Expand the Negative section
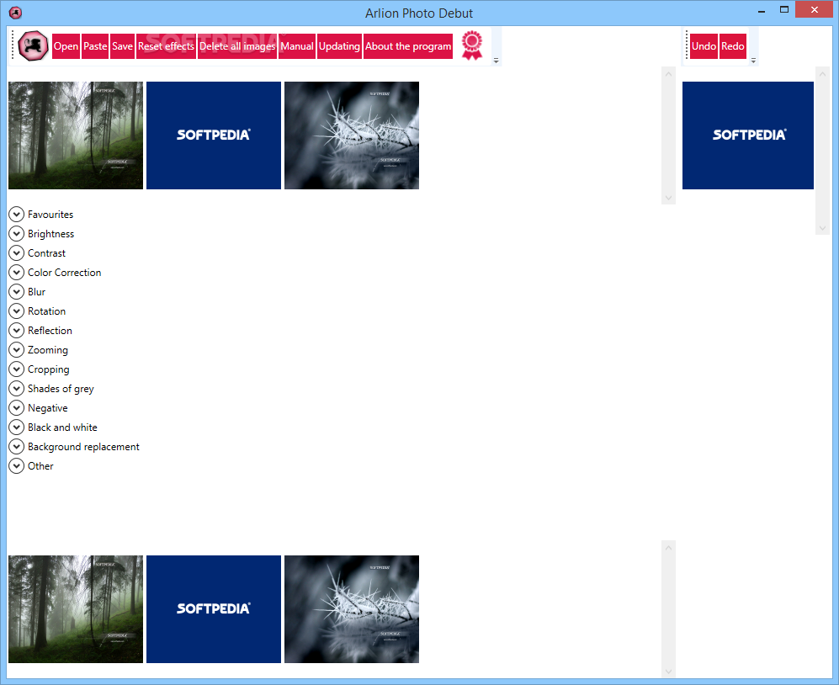The image size is (839, 685). 17,408
